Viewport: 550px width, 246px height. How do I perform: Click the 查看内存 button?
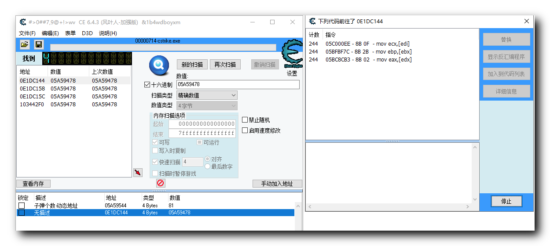click(33, 184)
